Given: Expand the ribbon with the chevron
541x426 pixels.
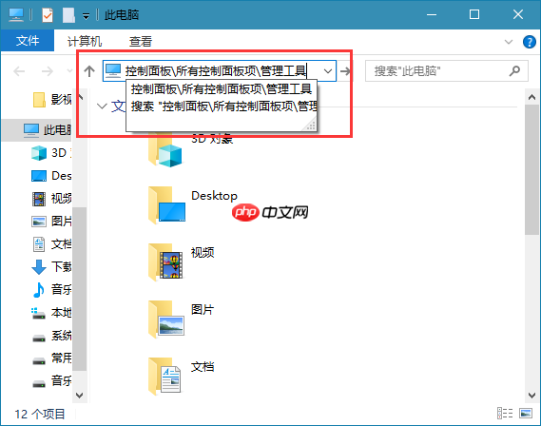Looking at the screenshot, I should click(509, 42).
